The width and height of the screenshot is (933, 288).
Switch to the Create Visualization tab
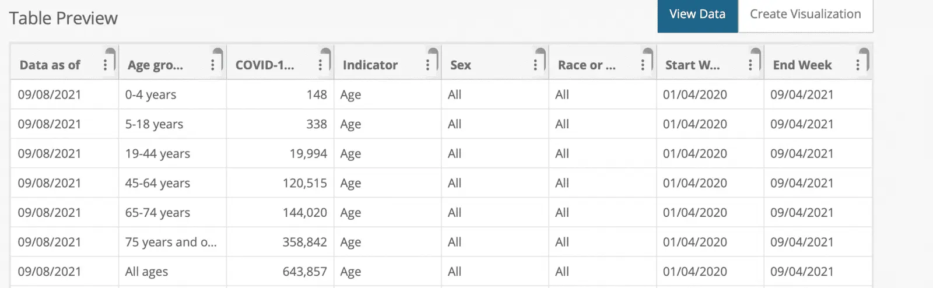805,15
